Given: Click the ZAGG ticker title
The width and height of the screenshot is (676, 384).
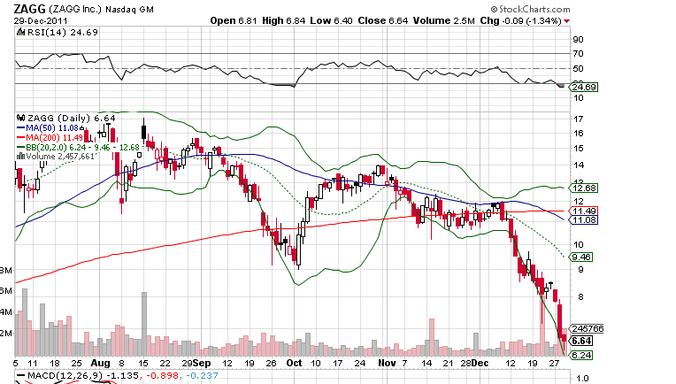Looking at the screenshot, I should (30, 9).
